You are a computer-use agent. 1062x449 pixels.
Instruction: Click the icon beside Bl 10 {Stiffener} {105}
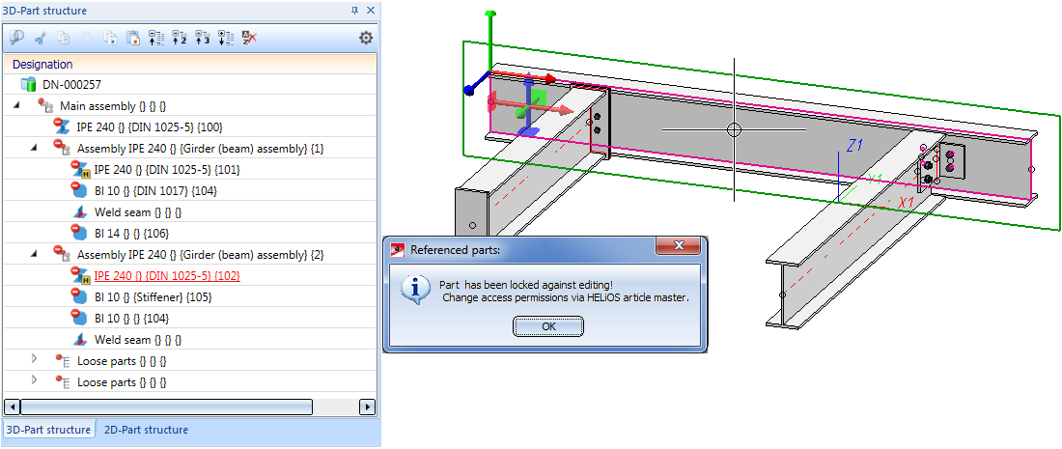point(80,296)
